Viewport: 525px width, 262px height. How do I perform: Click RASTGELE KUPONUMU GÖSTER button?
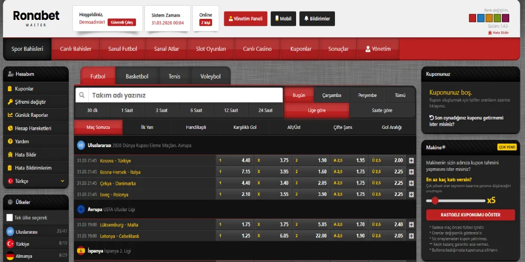point(470,214)
